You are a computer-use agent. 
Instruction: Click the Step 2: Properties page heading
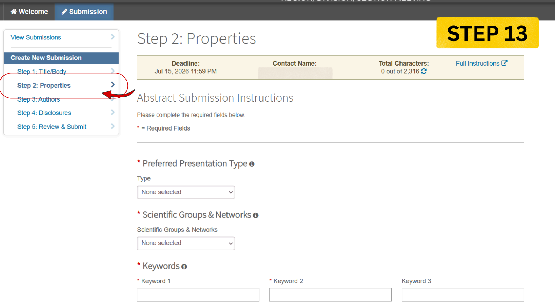(196, 38)
